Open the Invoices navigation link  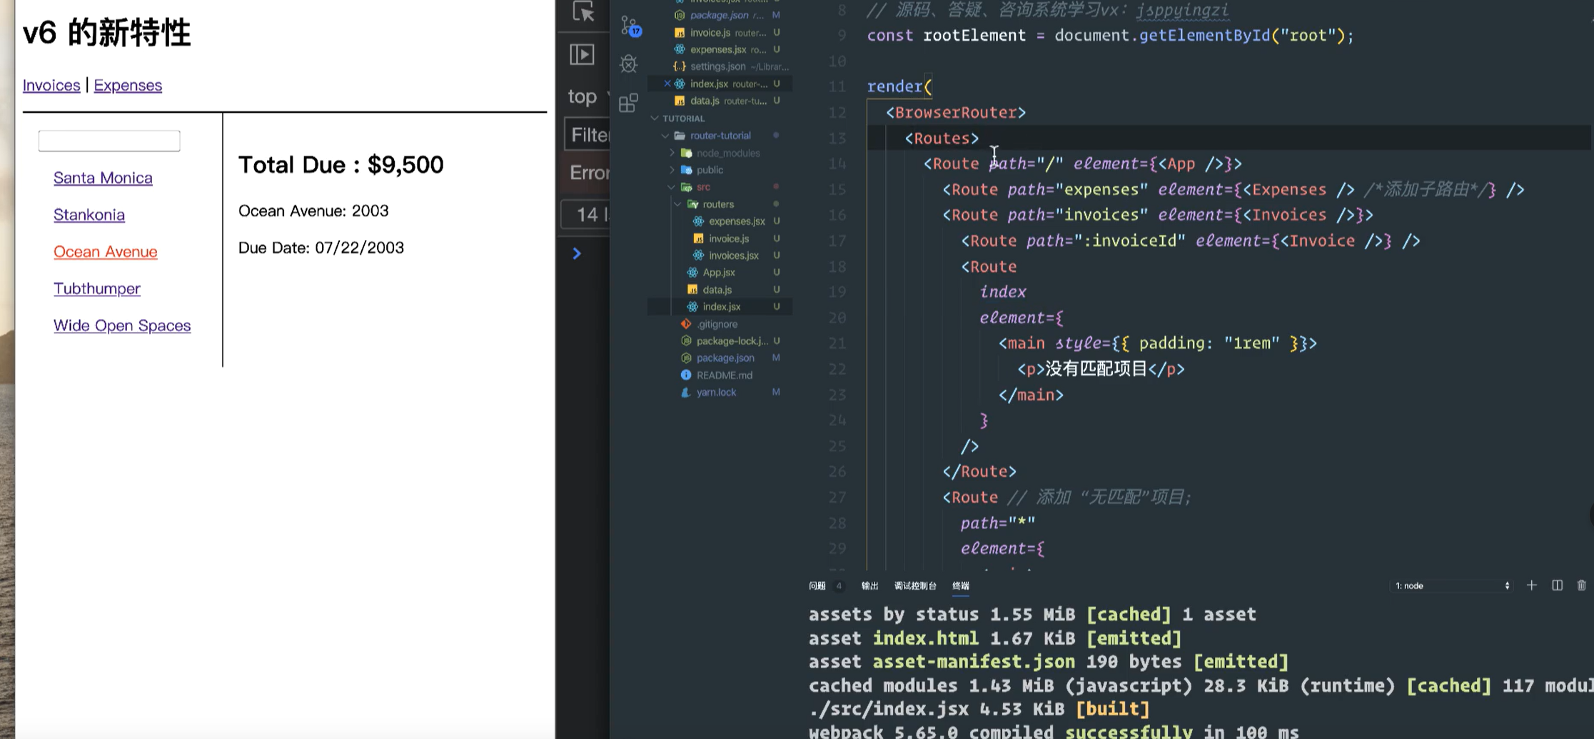pos(51,85)
